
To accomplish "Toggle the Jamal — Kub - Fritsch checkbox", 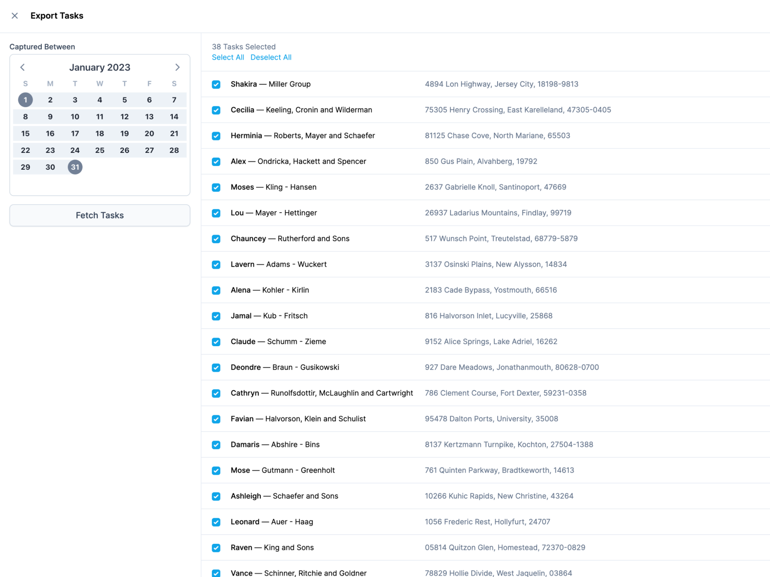I will 216,316.
